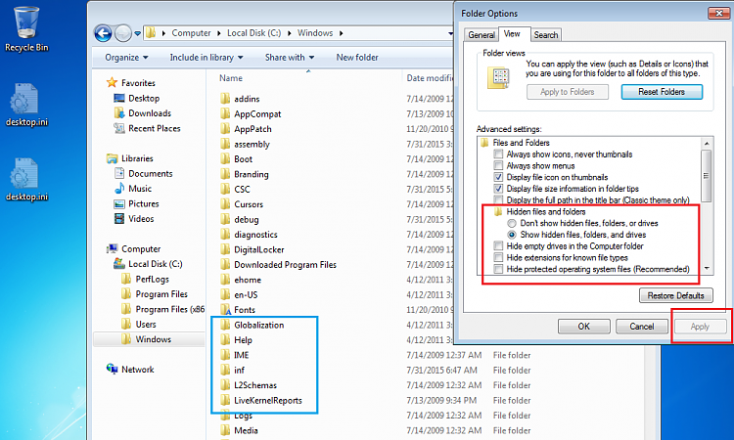Viewport: 734px width, 440px height.
Task: Click the Back navigation arrow in Explorer
Action: 103,33
